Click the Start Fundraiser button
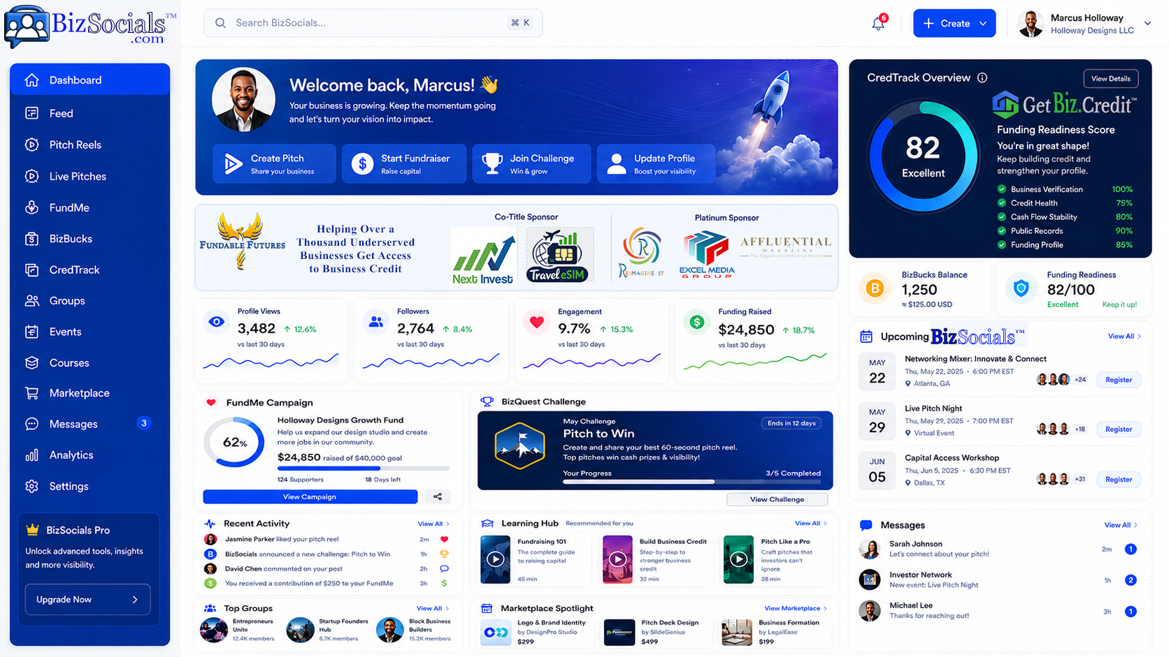 click(403, 163)
